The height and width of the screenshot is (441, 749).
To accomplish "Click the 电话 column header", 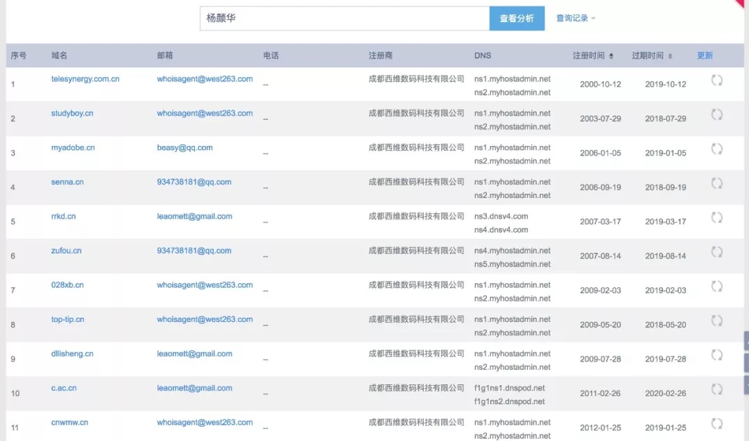I will pos(271,55).
